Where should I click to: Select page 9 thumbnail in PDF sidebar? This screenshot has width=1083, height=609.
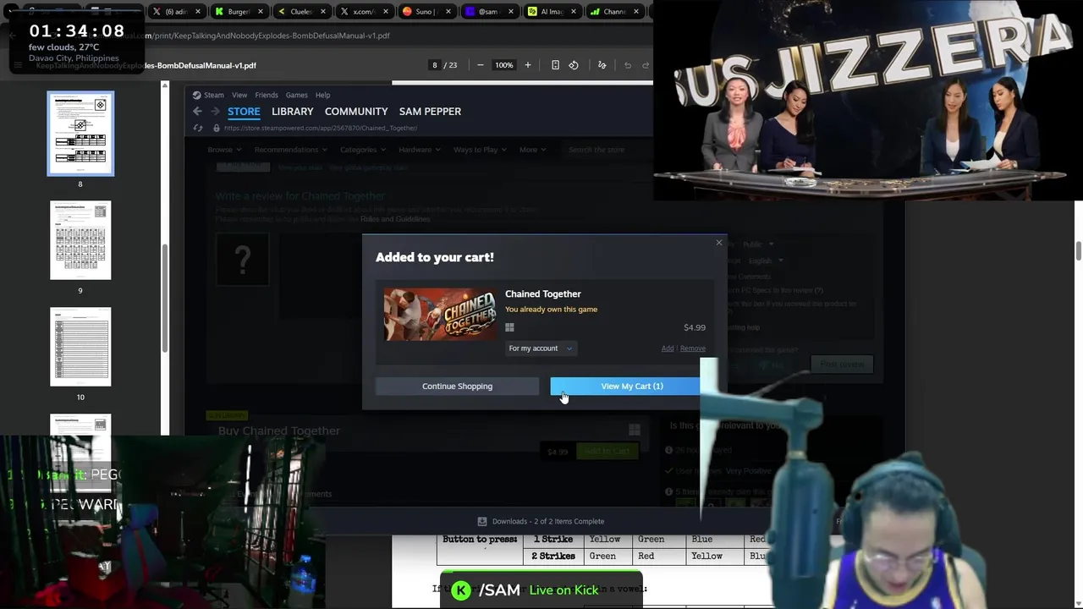point(80,240)
